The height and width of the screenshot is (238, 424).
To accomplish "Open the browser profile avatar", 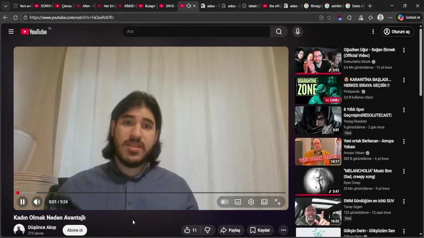I will pos(381,18).
